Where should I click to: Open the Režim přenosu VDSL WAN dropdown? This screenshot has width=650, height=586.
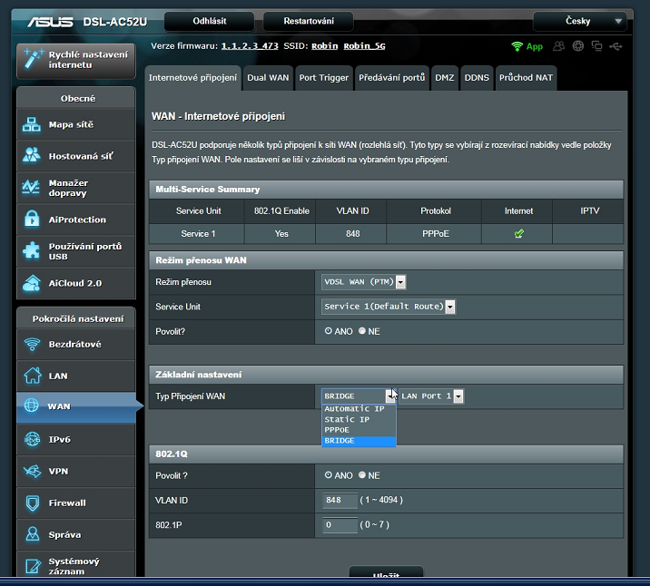pos(363,282)
